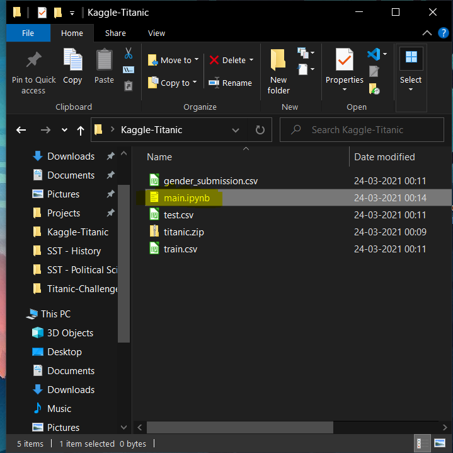Click quick access Properties checkmark in title bar

pyautogui.click(x=42, y=13)
